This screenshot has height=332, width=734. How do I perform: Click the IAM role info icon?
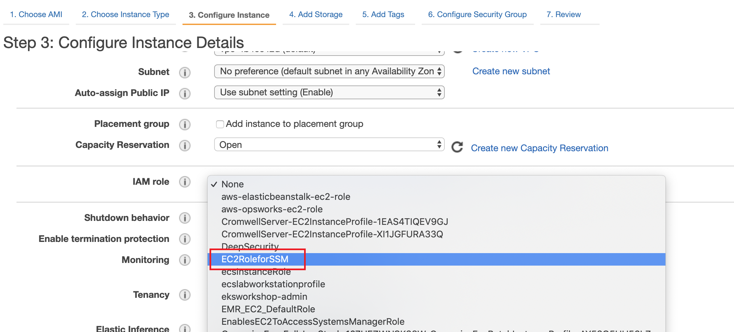[x=184, y=182]
